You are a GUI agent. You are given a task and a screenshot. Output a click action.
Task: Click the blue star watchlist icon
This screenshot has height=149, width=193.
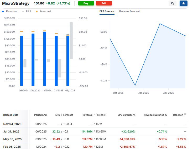coord(183,3)
